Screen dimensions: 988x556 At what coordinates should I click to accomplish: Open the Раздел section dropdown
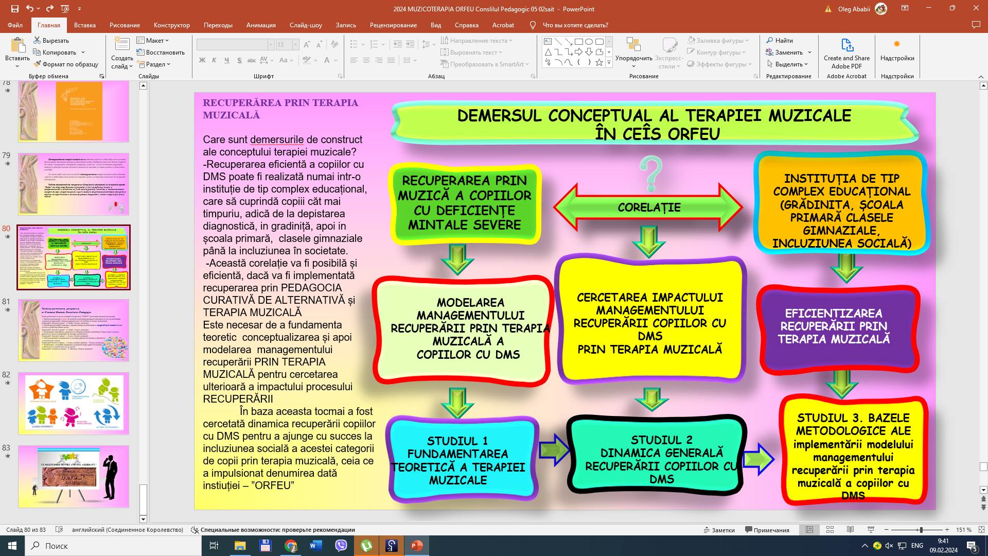(x=153, y=64)
